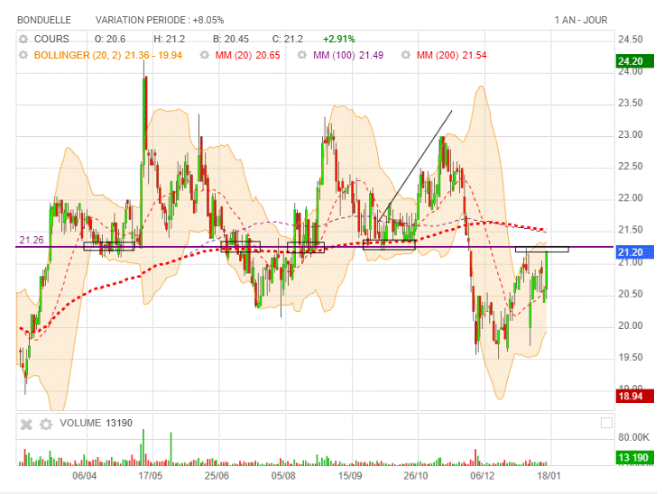Click the 06/12 date axis label
This screenshot has width=664, height=494.
(483, 476)
